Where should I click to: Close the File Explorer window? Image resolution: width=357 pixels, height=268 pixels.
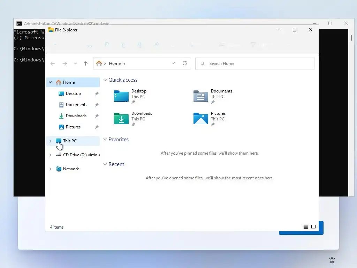point(311,30)
